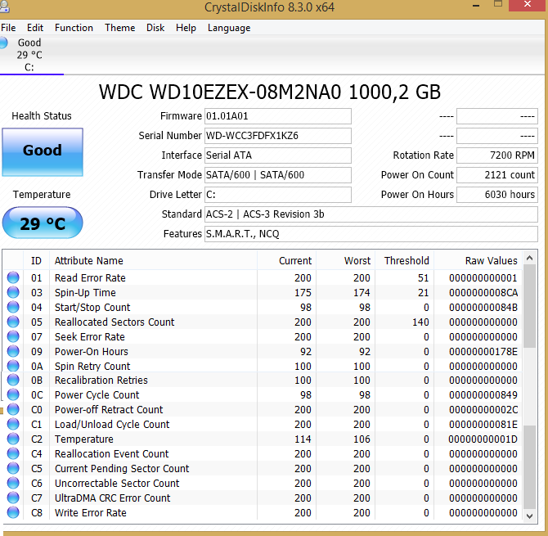
Task: Click the 29 °C temperature button
Action: 43,223
